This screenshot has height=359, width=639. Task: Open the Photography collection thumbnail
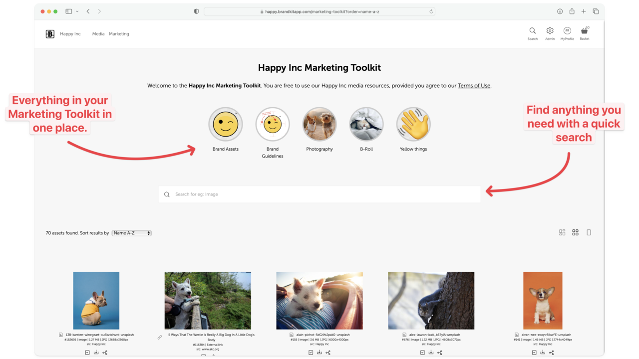(x=319, y=125)
